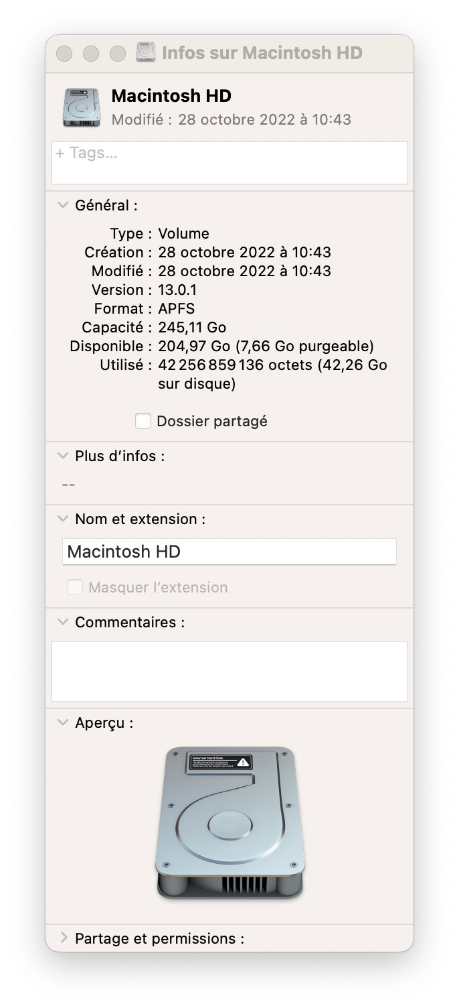Click the Tags input field

[230, 162]
